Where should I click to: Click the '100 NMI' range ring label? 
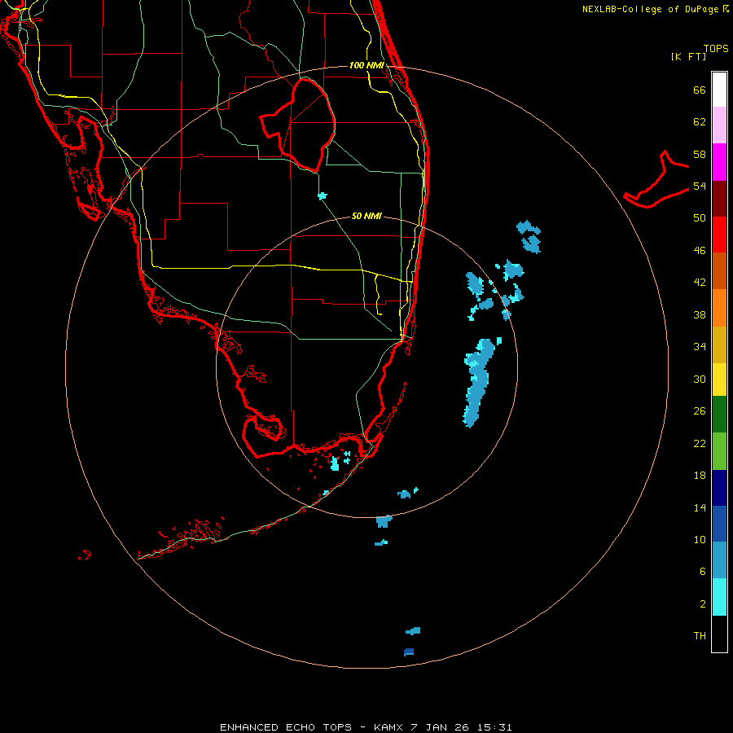[x=366, y=65]
